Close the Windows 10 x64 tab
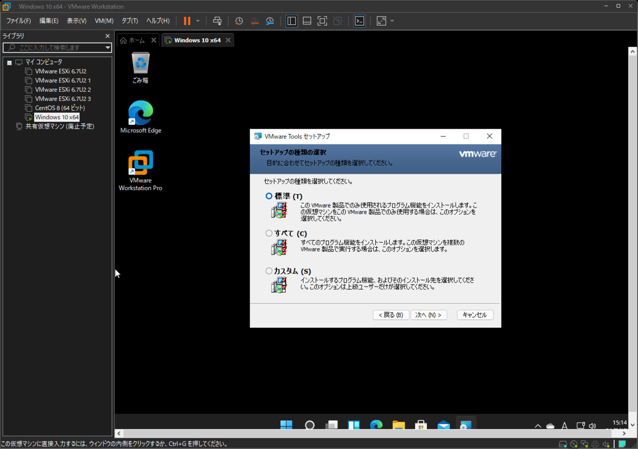Screen dimensions: 638x449 click(x=228, y=40)
